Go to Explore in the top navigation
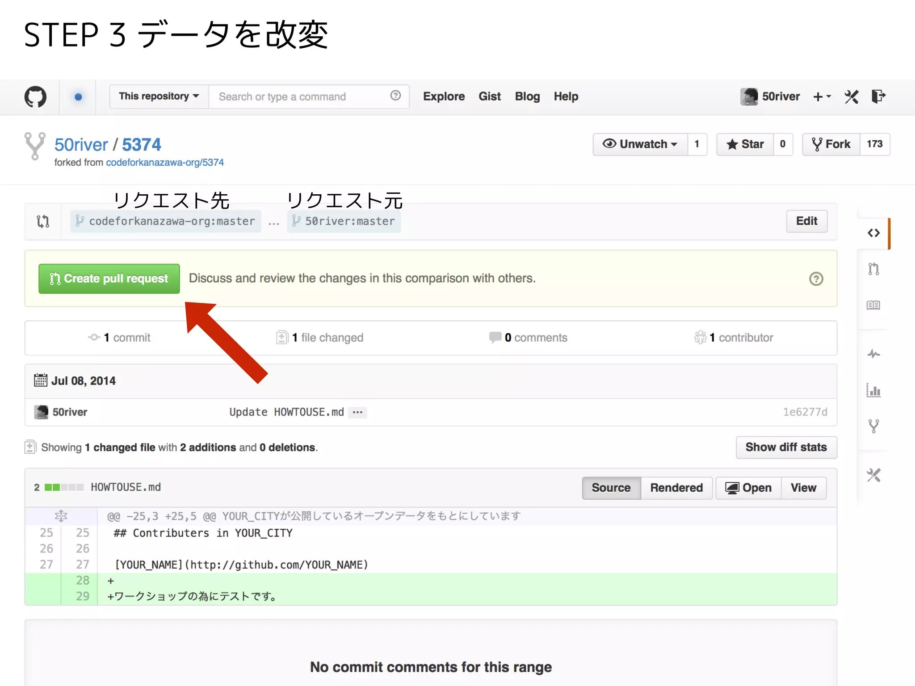The width and height of the screenshot is (915, 686). [x=444, y=96]
